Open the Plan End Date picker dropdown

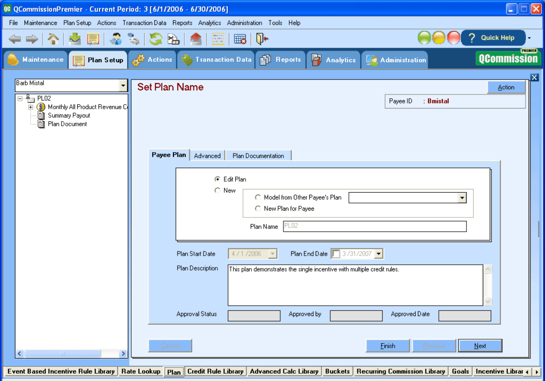pos(379,254)
